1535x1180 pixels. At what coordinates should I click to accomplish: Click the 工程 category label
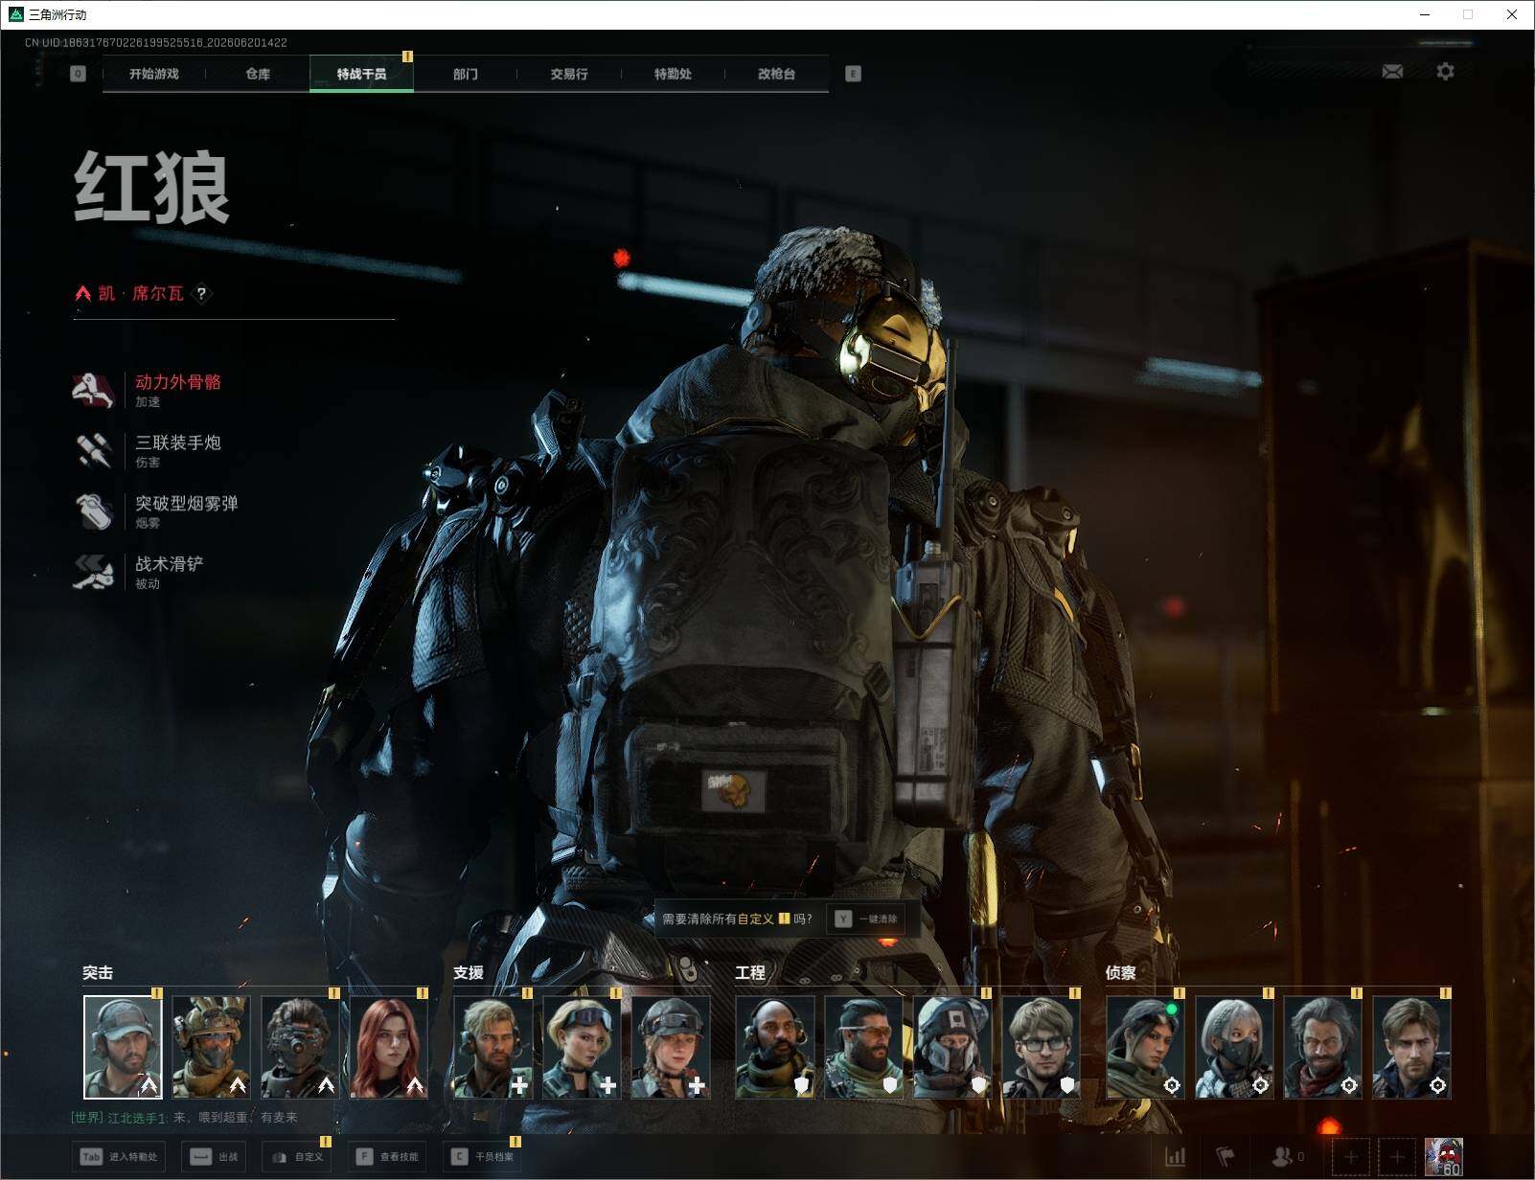coord(750,973)
